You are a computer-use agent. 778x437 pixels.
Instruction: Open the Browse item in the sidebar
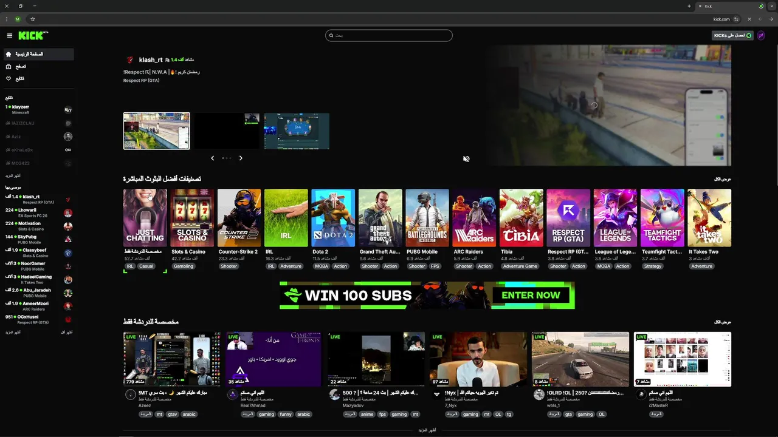38,67
